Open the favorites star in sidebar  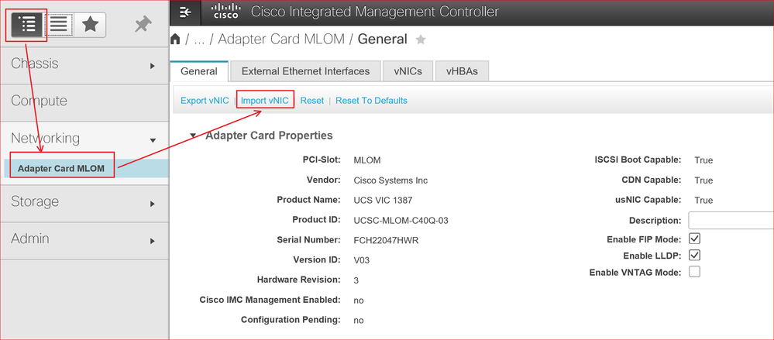click(x=91, y=24)
